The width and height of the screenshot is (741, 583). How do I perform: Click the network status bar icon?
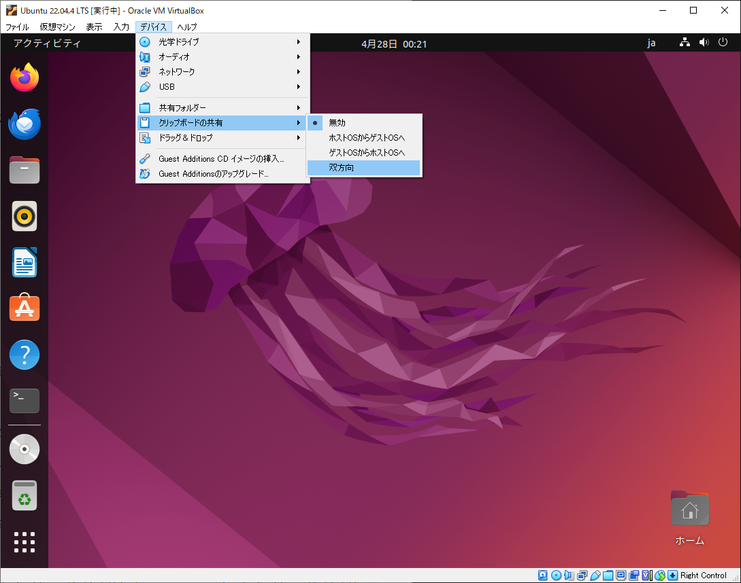tap(582, 575)
